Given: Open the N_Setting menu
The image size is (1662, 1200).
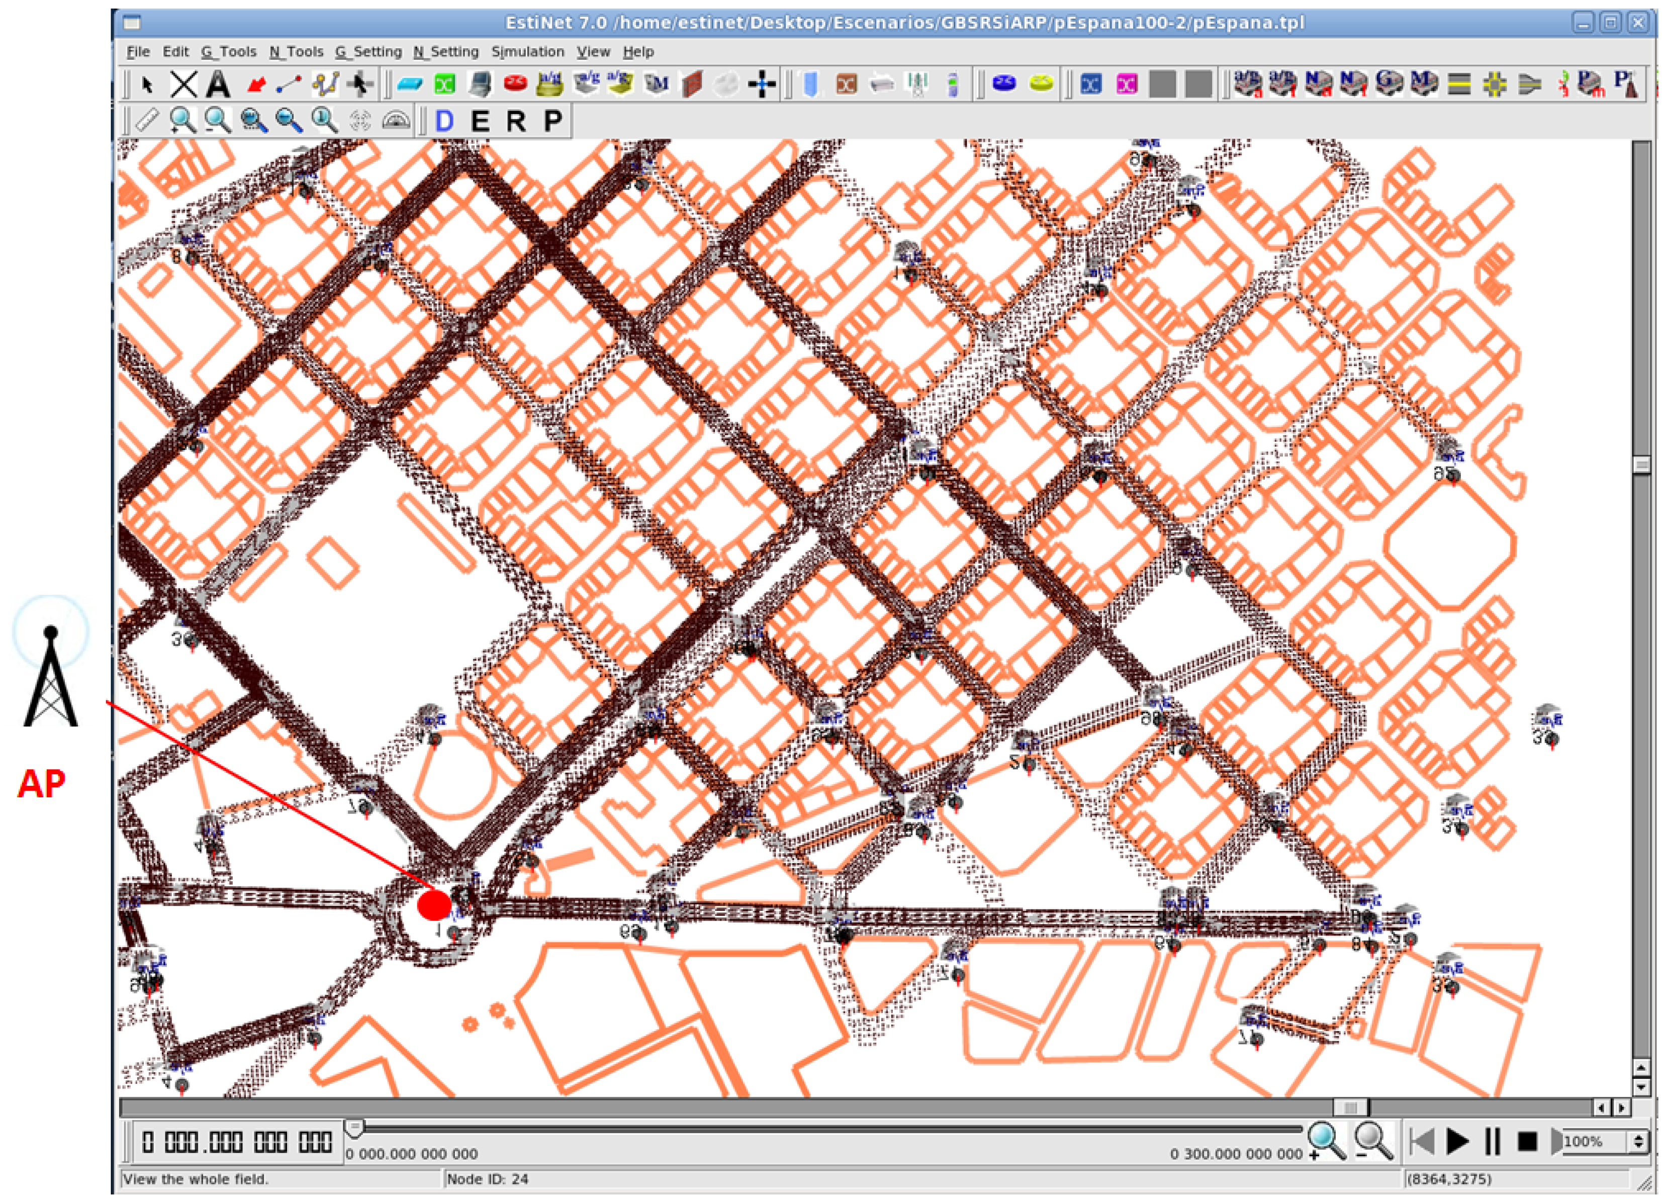Looking at the screenshot, I should pos(445,52).
